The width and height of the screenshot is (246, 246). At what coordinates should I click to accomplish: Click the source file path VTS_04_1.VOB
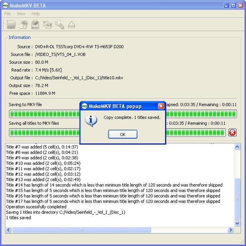pyautogui.click(x=60, y=55)
